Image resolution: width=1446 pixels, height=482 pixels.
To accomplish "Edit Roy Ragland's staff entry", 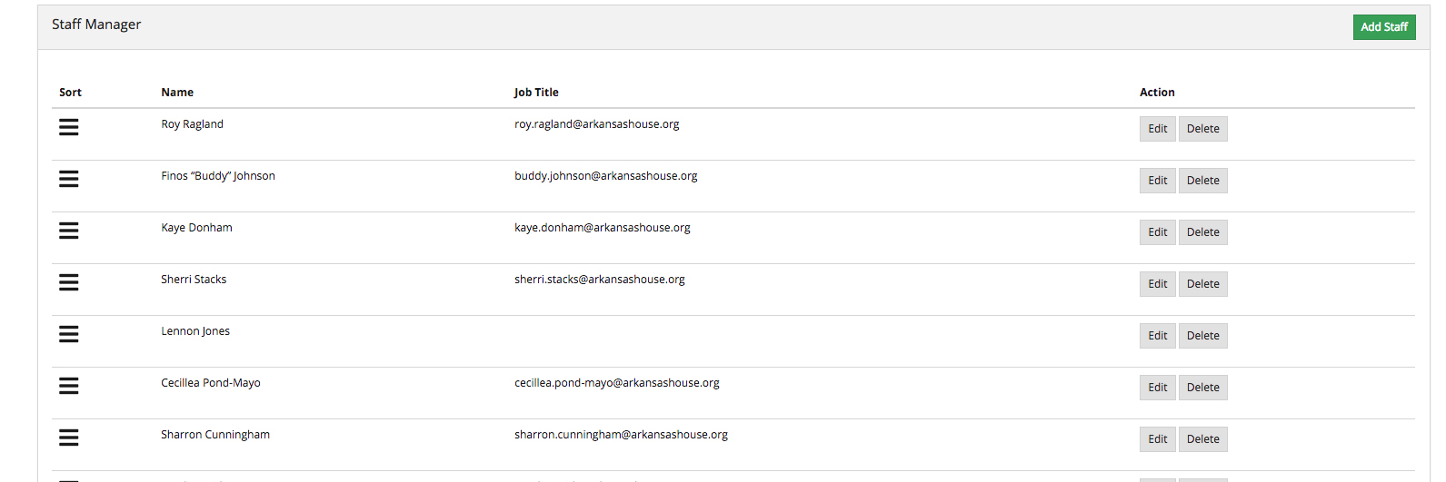I will 1158,129.
